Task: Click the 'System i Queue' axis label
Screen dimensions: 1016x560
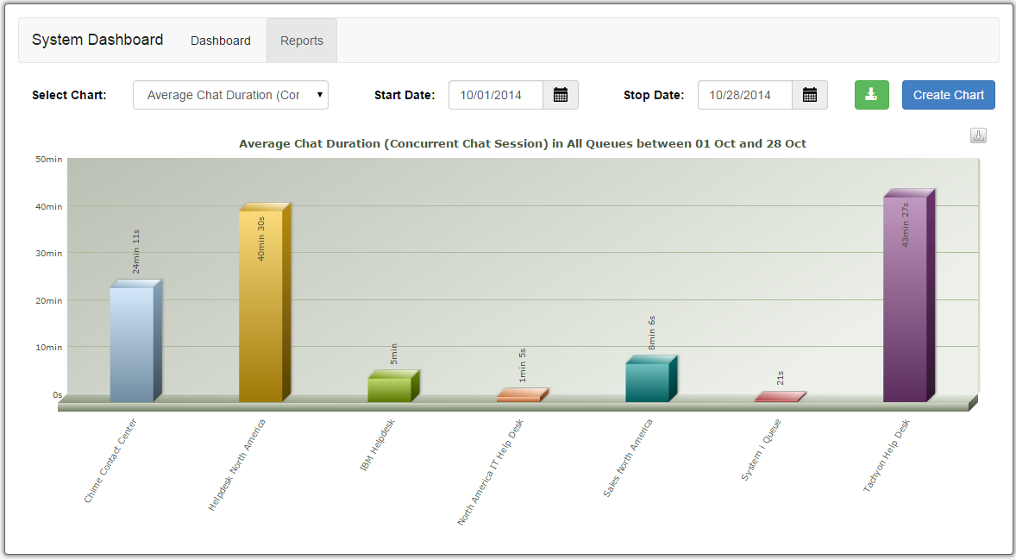Action: coord(762,450)
